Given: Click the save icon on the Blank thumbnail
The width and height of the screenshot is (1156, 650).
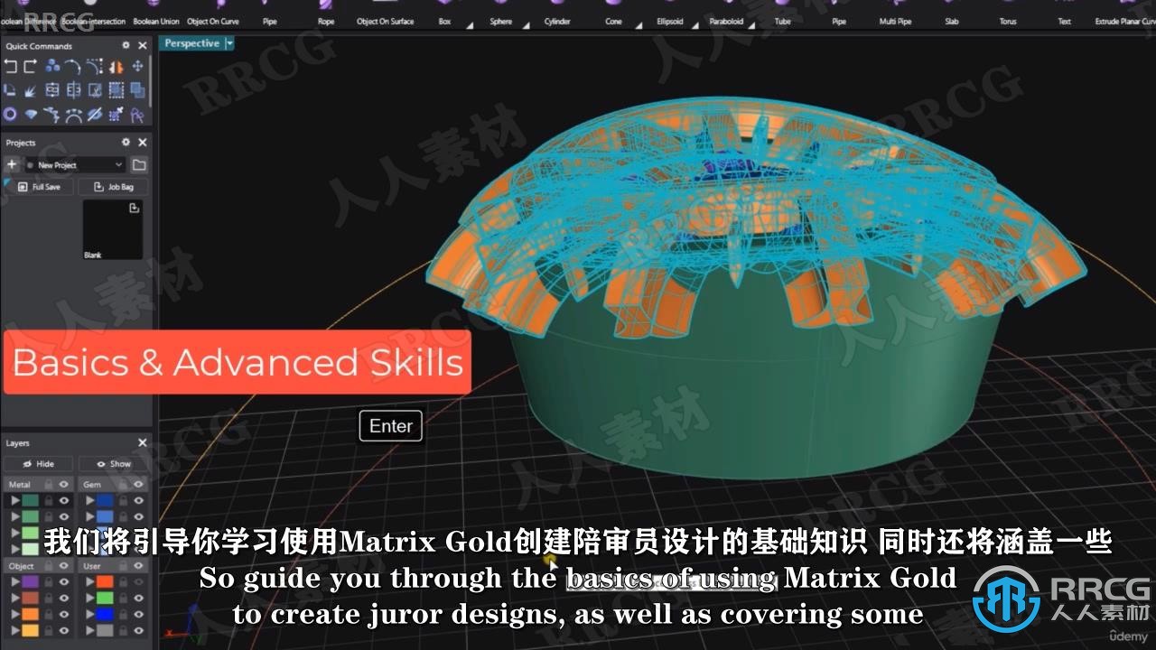Looking at the screenshot, I should [x=135, y=209].
